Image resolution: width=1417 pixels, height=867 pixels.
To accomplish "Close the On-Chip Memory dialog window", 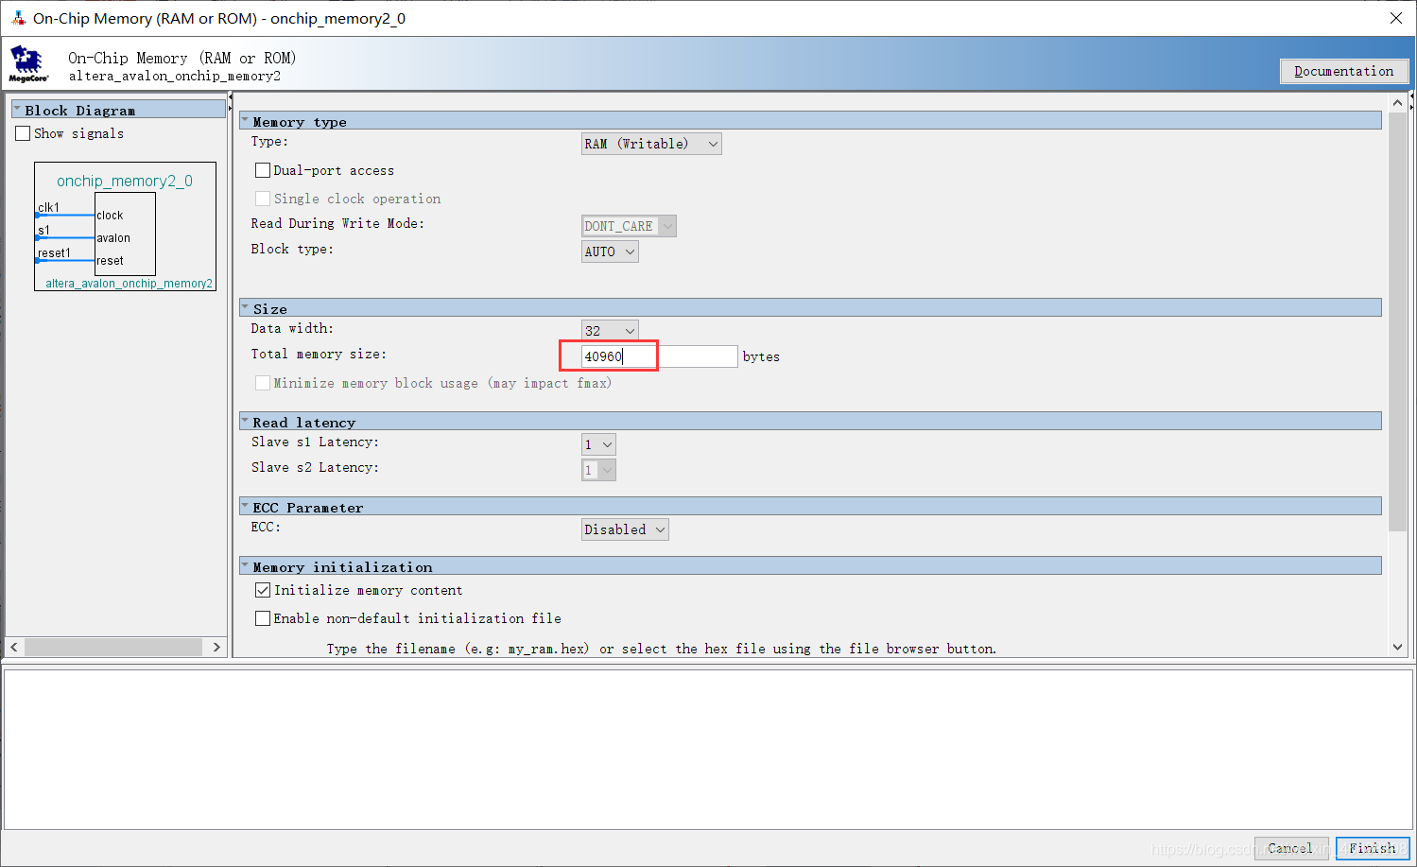I will pyautogui.click(x=1395, y=18).
